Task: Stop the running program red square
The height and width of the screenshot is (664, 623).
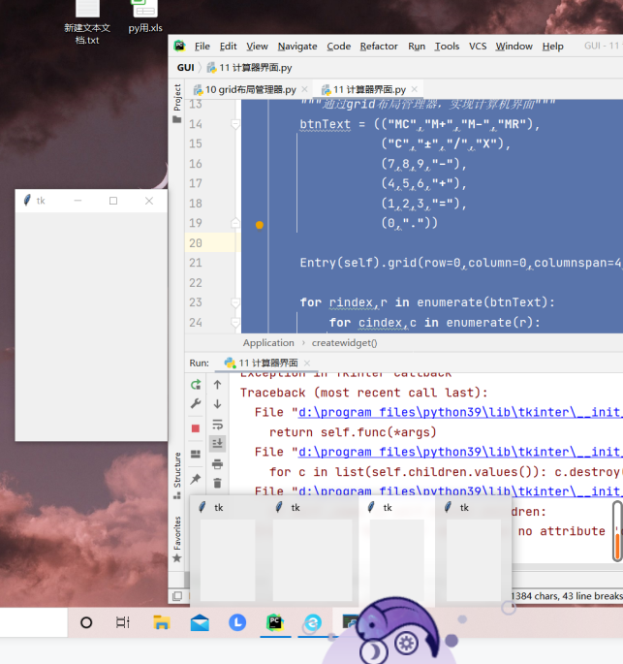Action: 196,428
